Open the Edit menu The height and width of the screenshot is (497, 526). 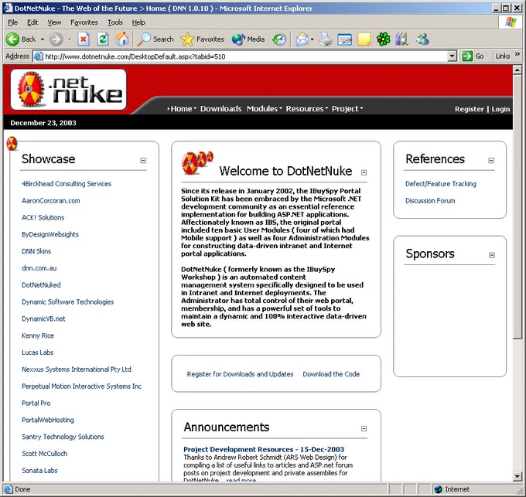[x=32, y=22]
